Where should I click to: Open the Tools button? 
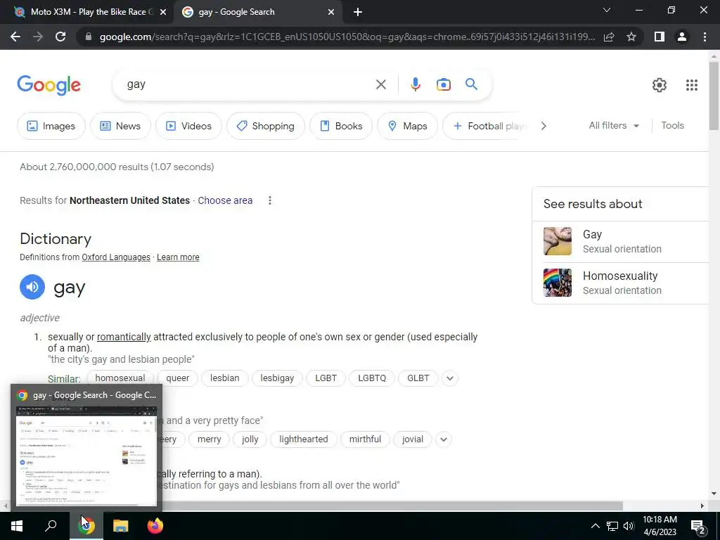[x=672, y=125]
